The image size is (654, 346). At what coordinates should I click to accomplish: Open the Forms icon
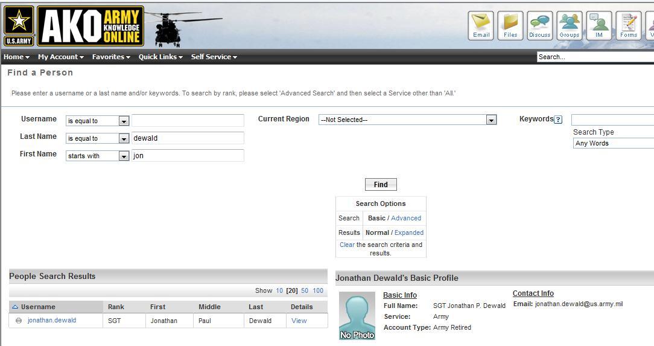coord(628,26)
